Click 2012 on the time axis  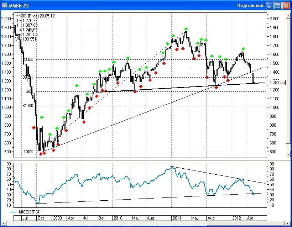(x=236, y=218)
